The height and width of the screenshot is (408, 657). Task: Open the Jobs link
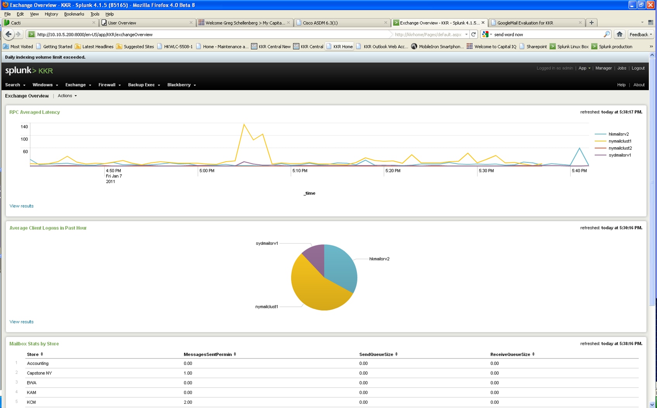pyautogui.click(x=621, y=68)
